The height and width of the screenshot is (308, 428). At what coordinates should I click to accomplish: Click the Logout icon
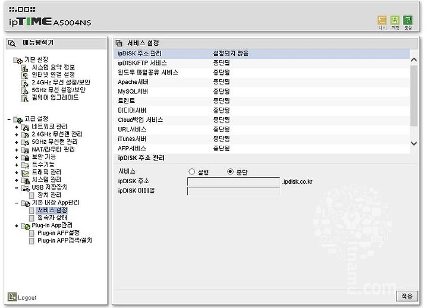click(x=12, y=297)
